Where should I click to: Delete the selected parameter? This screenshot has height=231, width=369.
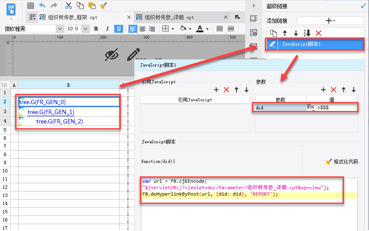[334, 89]
